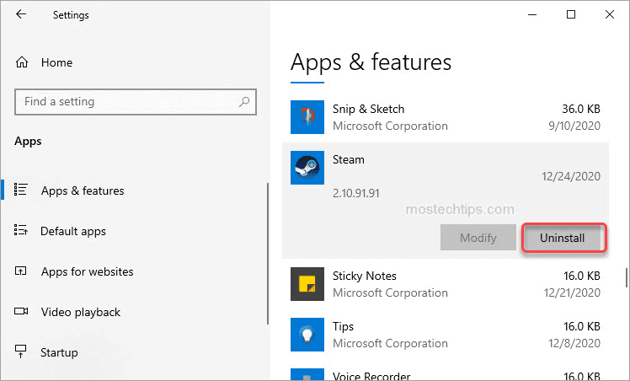Click the Apps & features sidebar icon
Image resolution: width=630 pixels, height=381 pixels.
click(20, 190)
